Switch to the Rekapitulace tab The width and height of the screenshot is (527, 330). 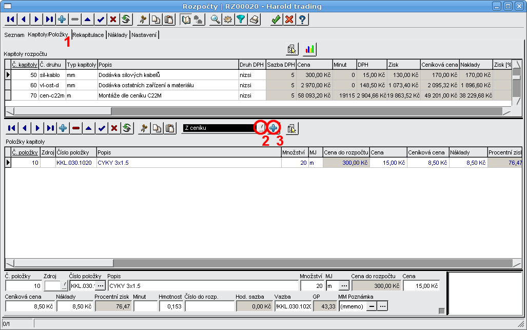click(x=88, y=35)
